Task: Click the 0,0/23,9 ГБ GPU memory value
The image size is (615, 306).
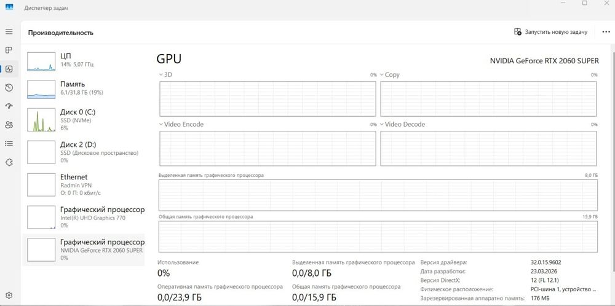Action: 179,298
